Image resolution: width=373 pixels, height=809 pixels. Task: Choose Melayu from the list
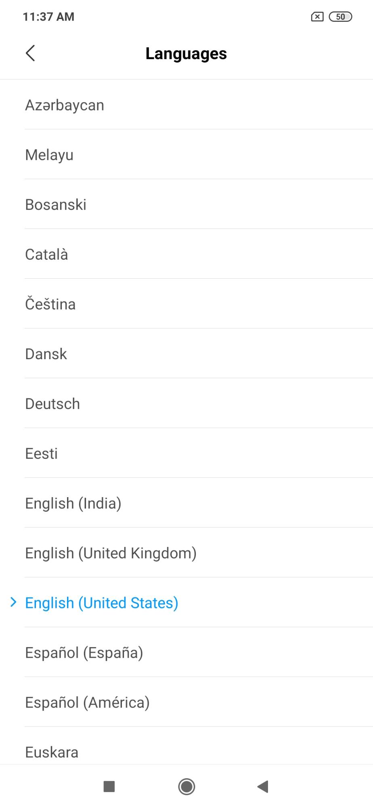pos(49,155)
